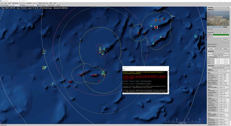
Task: Open the Air Ops Tempo dropdown
Action: [224, 99]
